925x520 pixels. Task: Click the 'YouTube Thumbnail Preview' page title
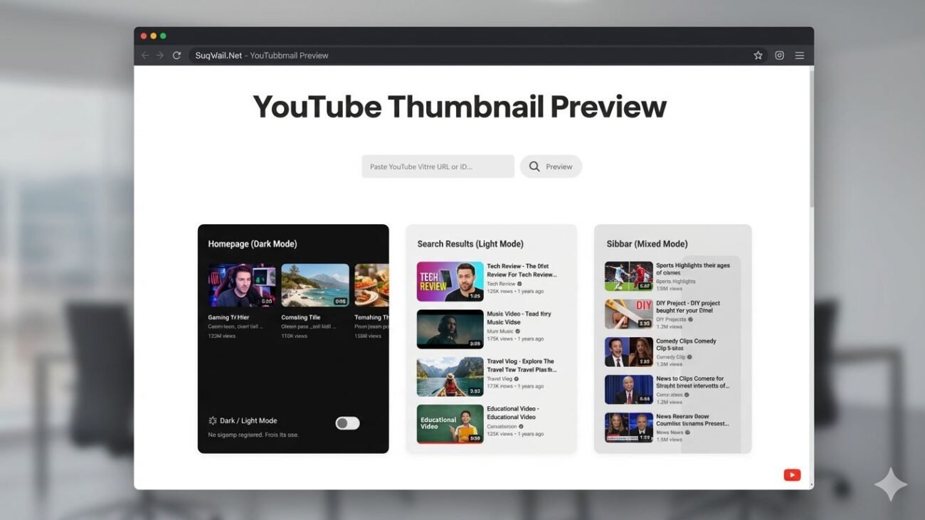pos(460,107)
